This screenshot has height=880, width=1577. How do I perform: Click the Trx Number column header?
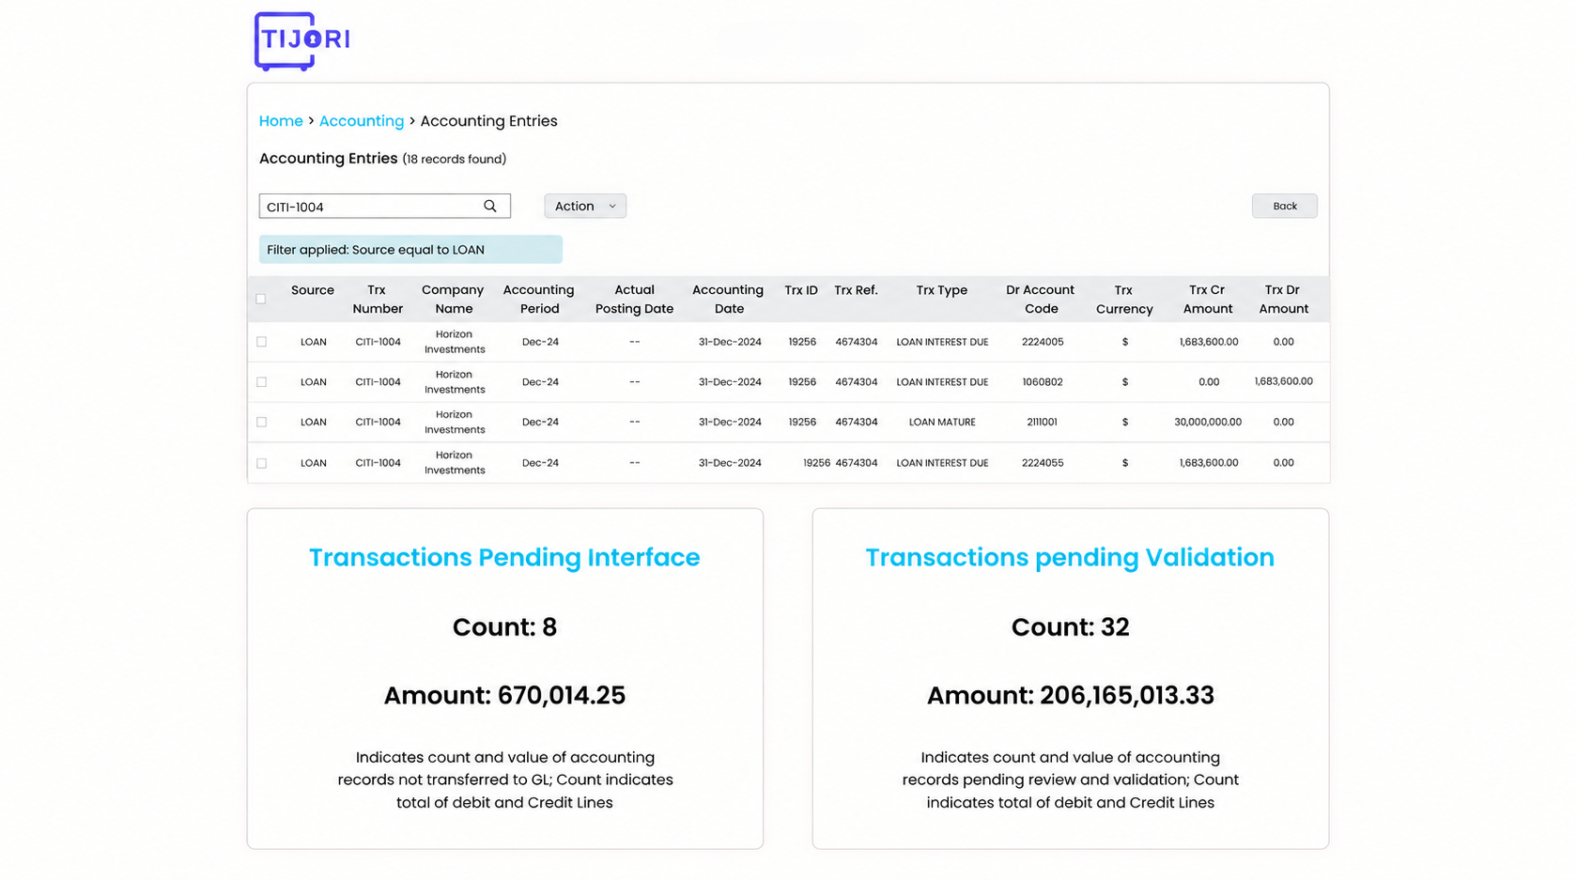378,299
